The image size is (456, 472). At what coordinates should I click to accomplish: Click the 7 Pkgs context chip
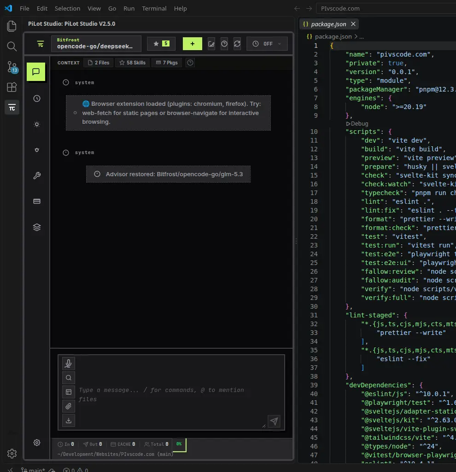coord(167,63)
